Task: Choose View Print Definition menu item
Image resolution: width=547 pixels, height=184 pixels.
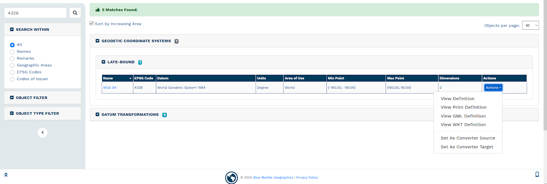Action: coord(463,107)
